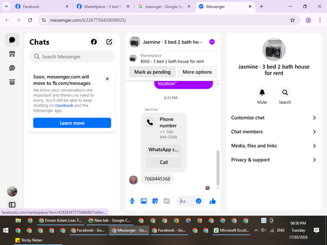Open the profile picture in the left sidebar
Screen dimensions: 327x245
[x=12, y=191]
